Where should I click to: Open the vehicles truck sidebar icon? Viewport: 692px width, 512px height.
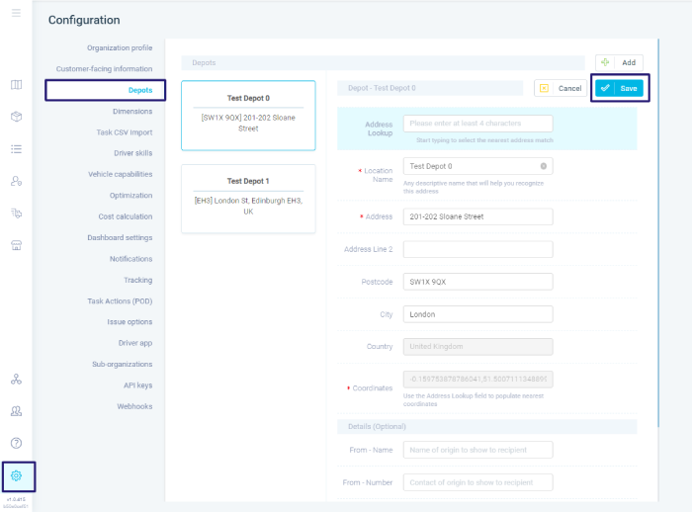point(17,213)
